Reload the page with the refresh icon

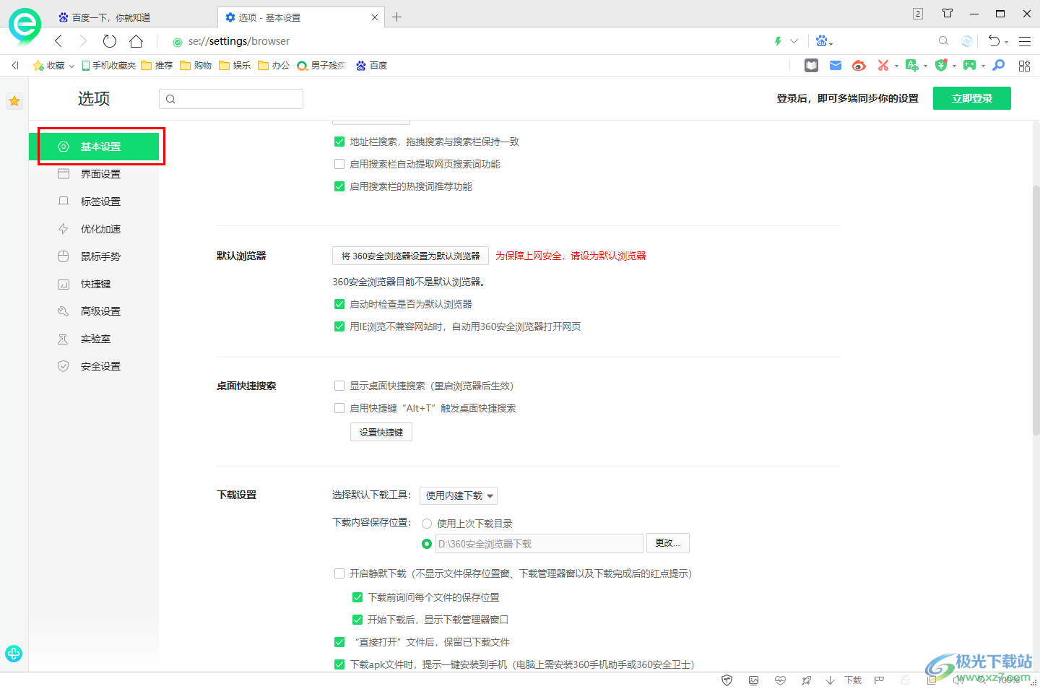[109, 41]
